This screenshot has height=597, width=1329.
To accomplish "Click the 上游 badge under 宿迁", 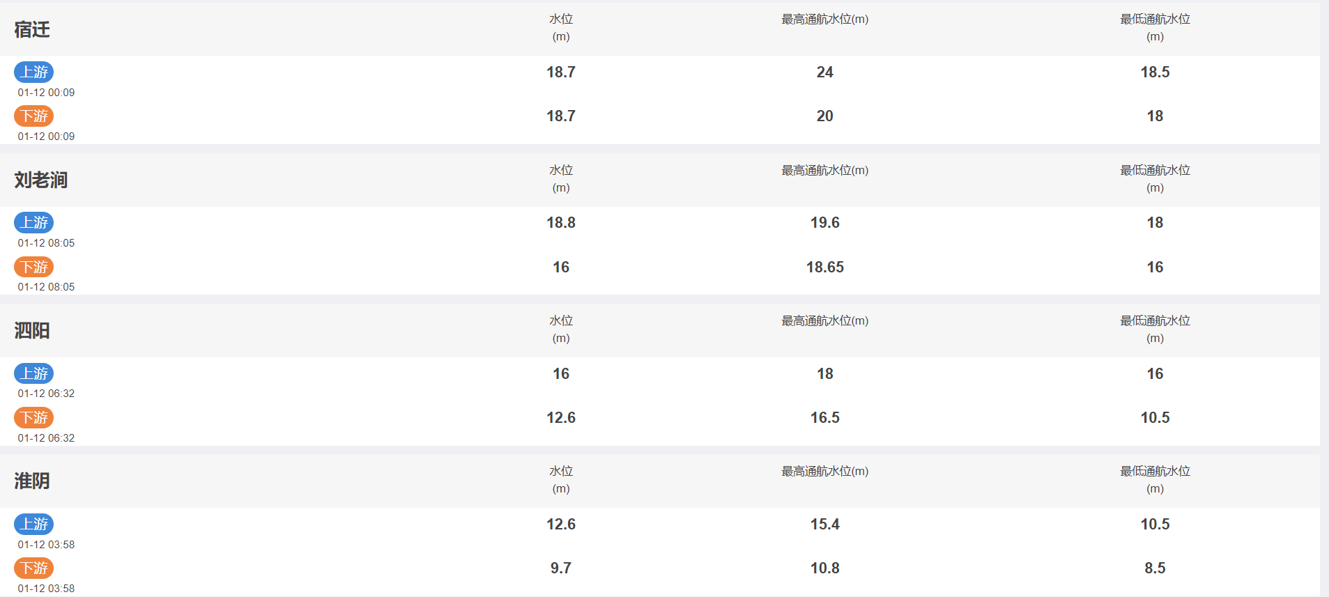I will click(x=33, y=72).
